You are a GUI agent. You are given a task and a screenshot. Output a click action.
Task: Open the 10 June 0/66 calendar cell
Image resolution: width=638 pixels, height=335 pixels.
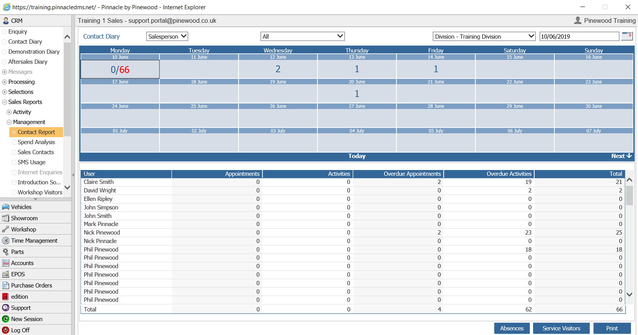click(120, 69)
